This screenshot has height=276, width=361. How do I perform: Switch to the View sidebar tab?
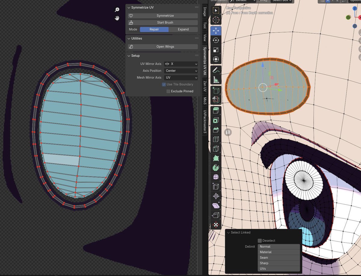pos(205,38)
